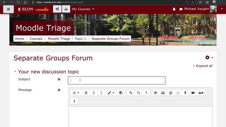
Task: Remove link with the unlink icon
Action: click(138, 93)
